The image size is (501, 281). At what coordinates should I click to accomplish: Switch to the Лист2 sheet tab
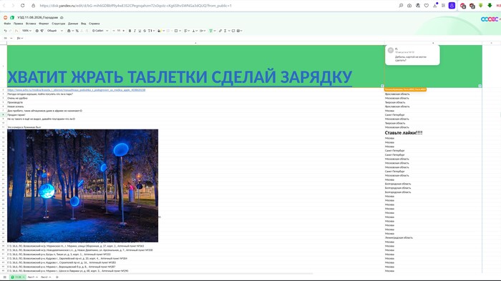tap(45, 277)
